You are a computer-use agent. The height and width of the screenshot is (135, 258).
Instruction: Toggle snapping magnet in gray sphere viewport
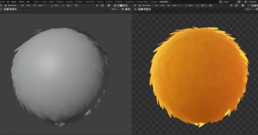tap(68, 5)
